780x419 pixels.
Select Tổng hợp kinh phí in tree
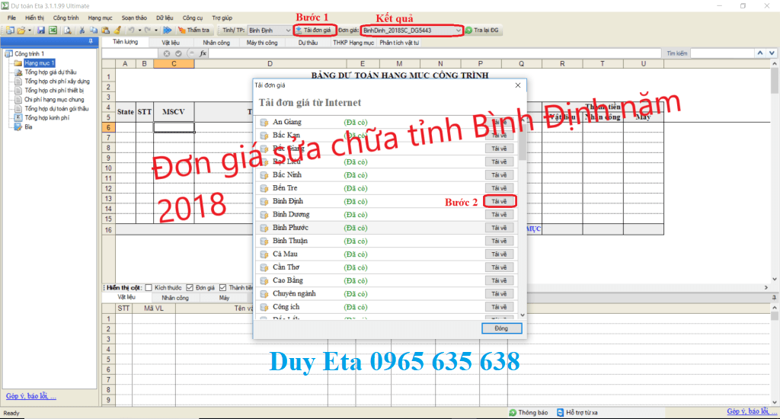pos(46,118)
